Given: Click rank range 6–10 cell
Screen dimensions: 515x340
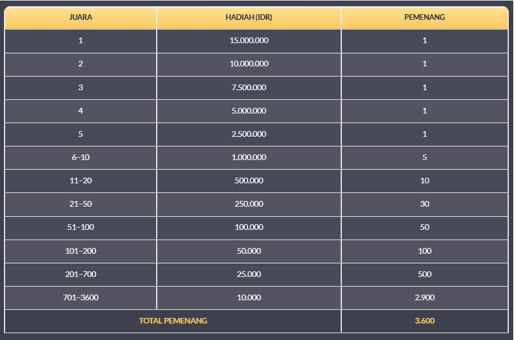Looking at the screenshot, I should pos(81,157).
